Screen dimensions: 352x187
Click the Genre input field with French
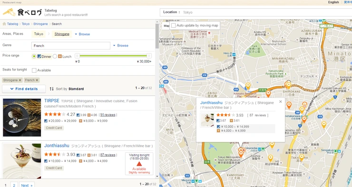coord(71,46)
